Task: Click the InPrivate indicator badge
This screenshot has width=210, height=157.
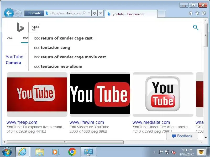Action: [x=34, y=13]
